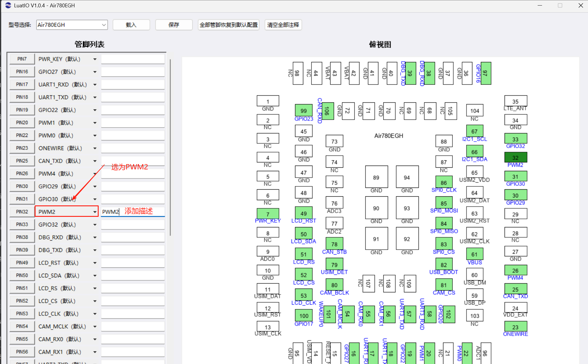This screenshot has width=588, height=364.
Task: Click description field for PIN33 GPIO32
Action: [x=133, y=224]
